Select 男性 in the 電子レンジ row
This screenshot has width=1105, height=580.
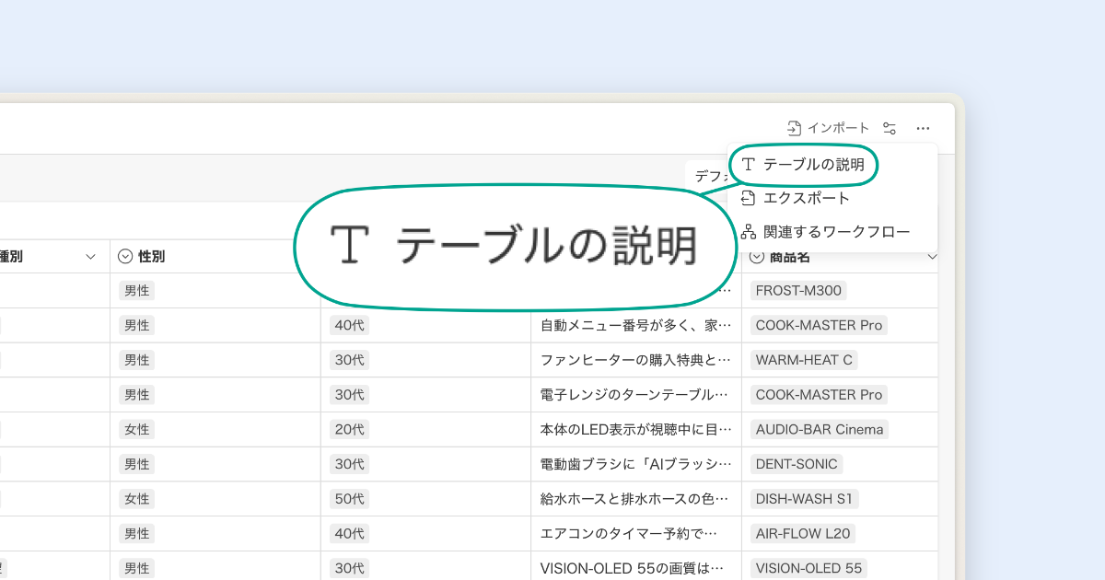coord(137,394)
